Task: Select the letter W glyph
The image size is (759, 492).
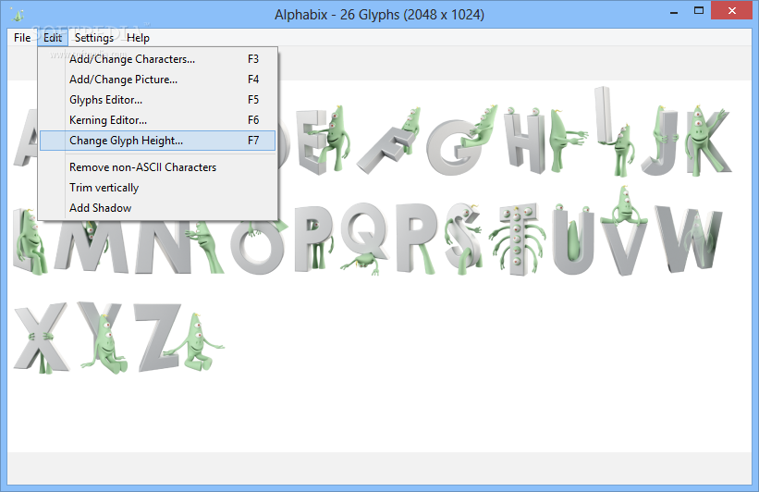Action: coord(689,240)
